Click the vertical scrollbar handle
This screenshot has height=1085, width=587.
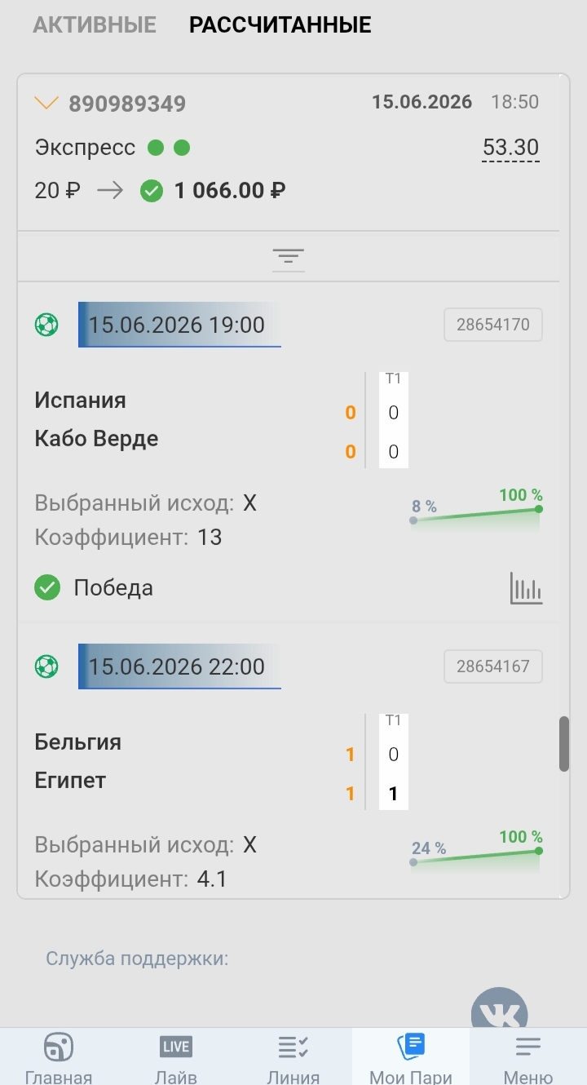pyautogui.click(x=564, y=744)
